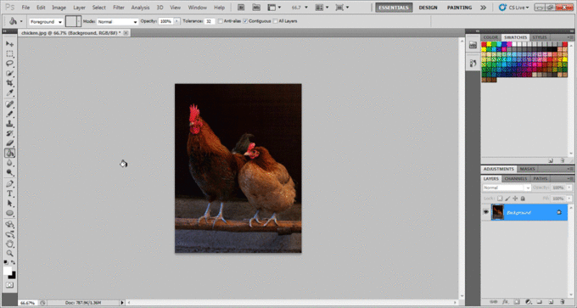Select the Horizontal Type tool

pyautogui.click(x=9, y=193)
